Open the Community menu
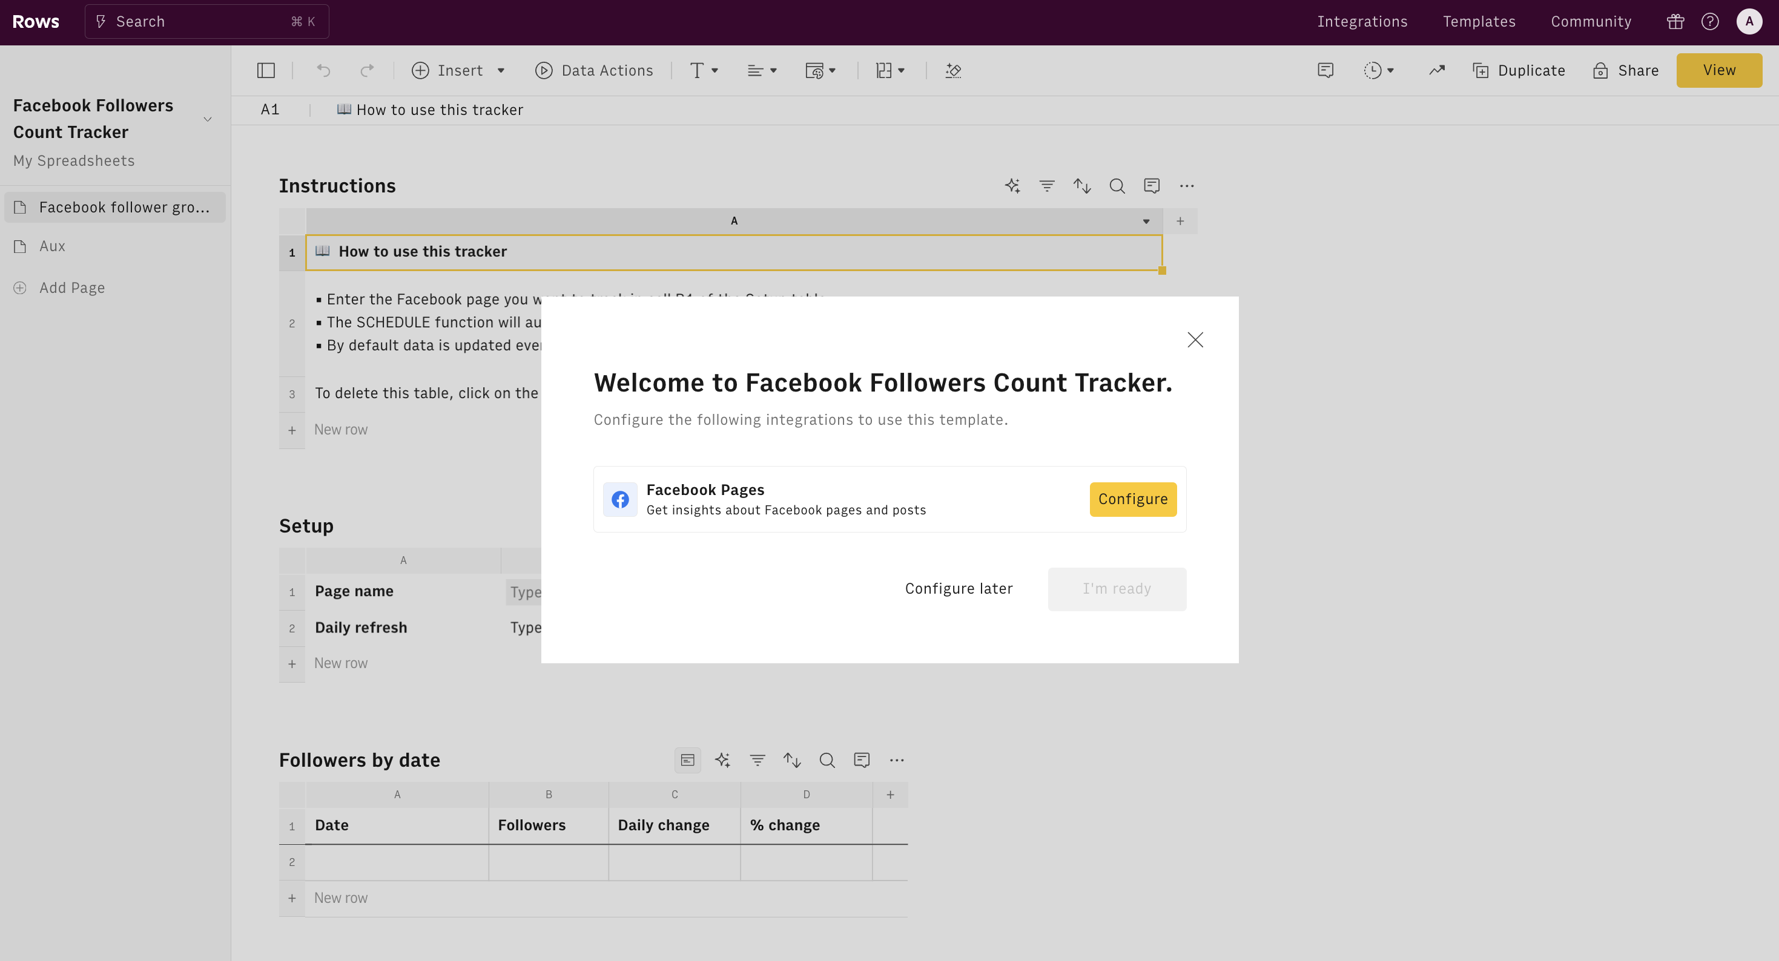 pos(1591,21)
